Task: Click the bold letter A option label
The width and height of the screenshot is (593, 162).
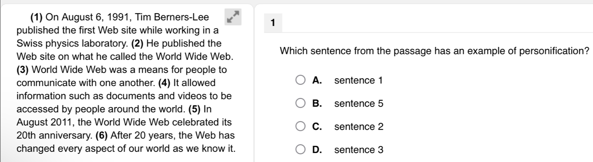Action: (x=317, y=80)
